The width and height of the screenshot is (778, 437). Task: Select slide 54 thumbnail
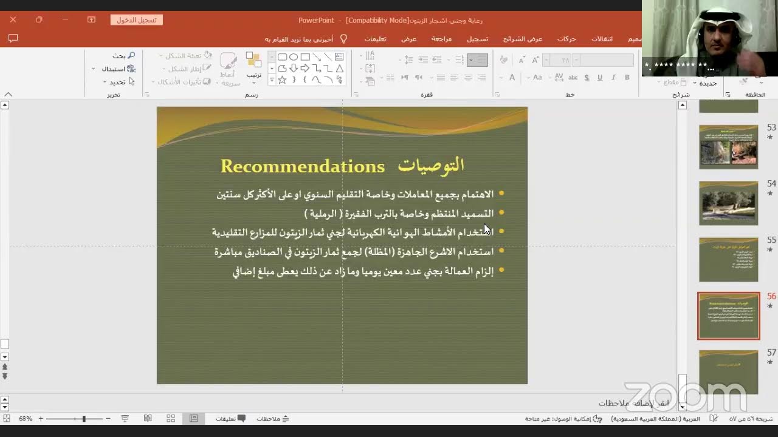728,203
